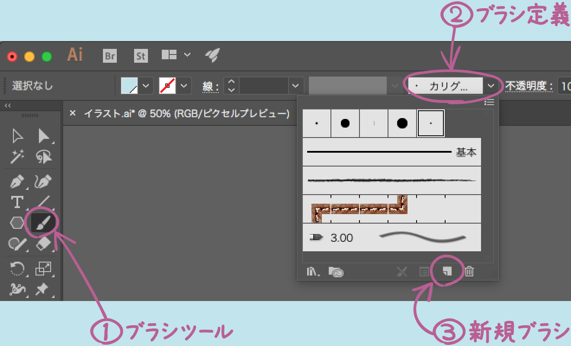Open the Libraries panel cloud icon
This screenshot has height=346, width=571.
[336, 272]
